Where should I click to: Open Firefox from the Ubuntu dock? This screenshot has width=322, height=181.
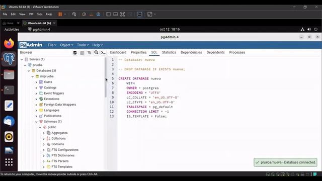coord(9,43)
